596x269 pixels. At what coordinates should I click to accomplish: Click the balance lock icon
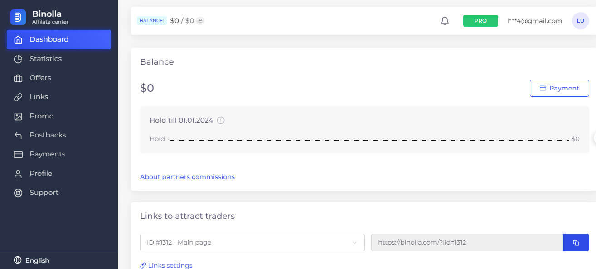coord(200,21)
